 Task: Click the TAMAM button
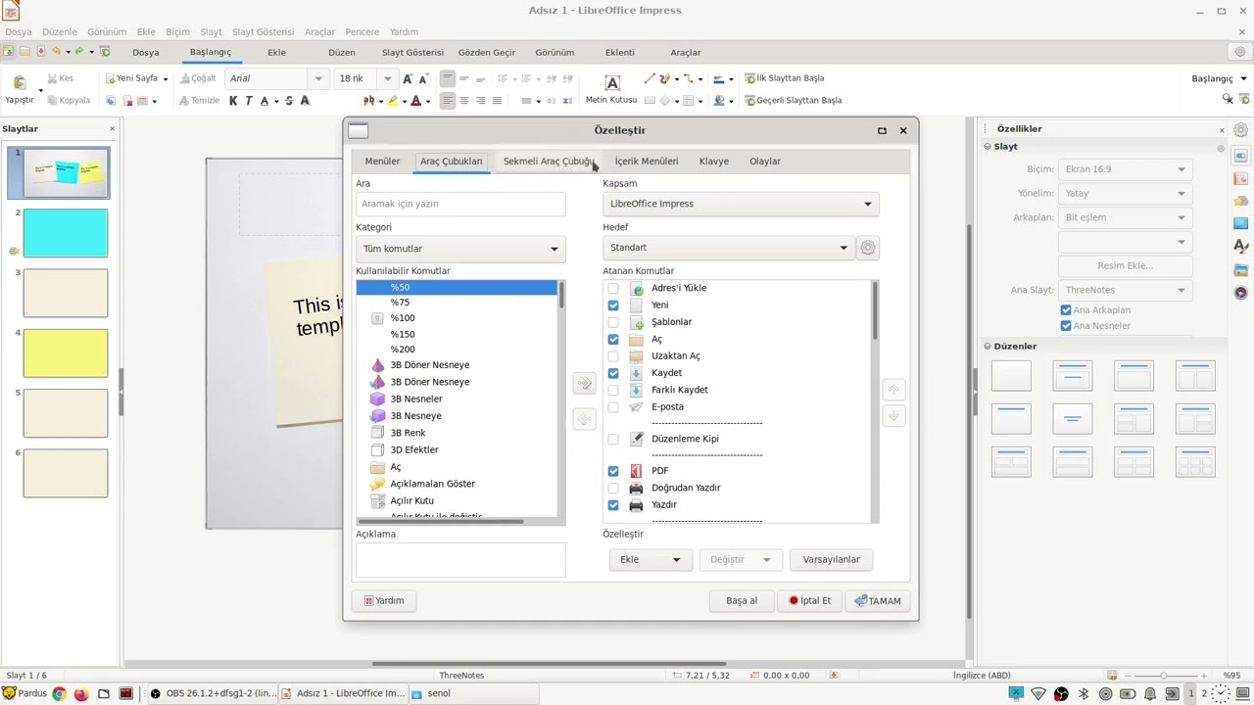coord(878,601)
